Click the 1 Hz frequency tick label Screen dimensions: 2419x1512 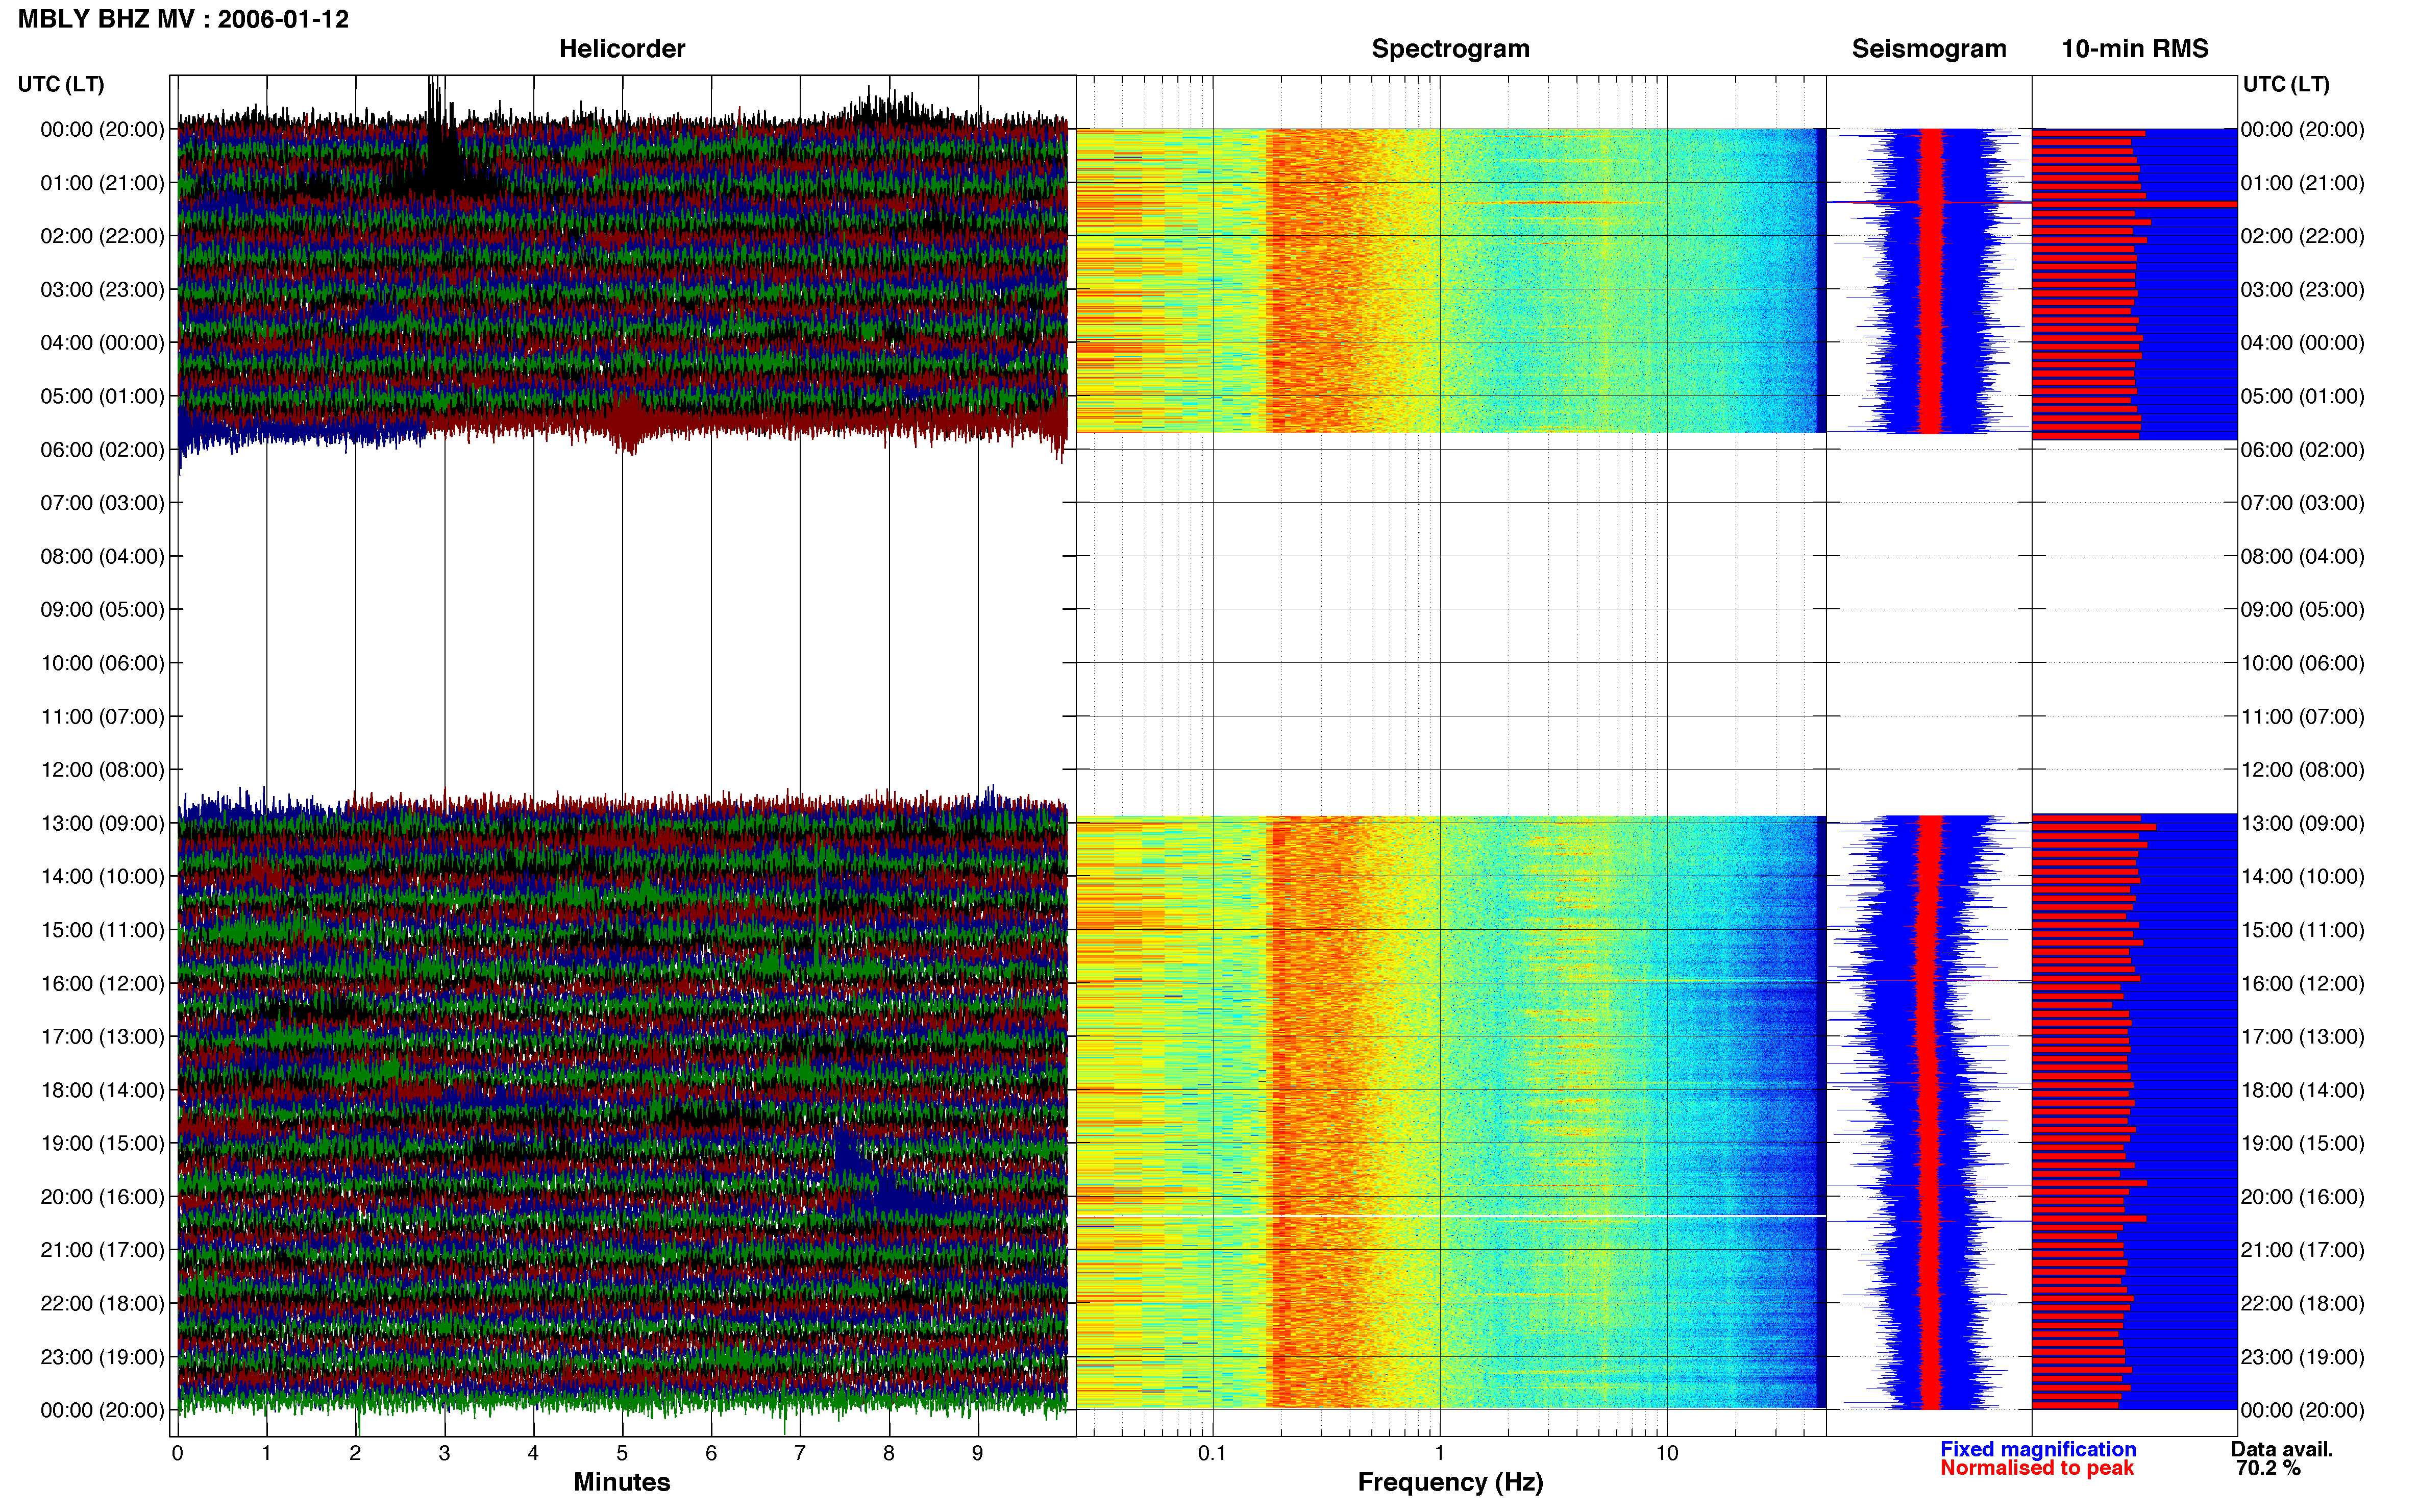coord(1439,1453)
